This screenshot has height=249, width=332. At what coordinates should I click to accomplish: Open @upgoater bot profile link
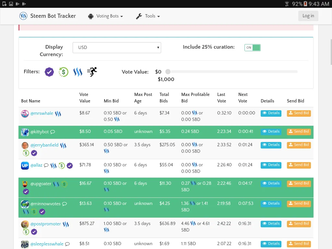click(41, 184)
